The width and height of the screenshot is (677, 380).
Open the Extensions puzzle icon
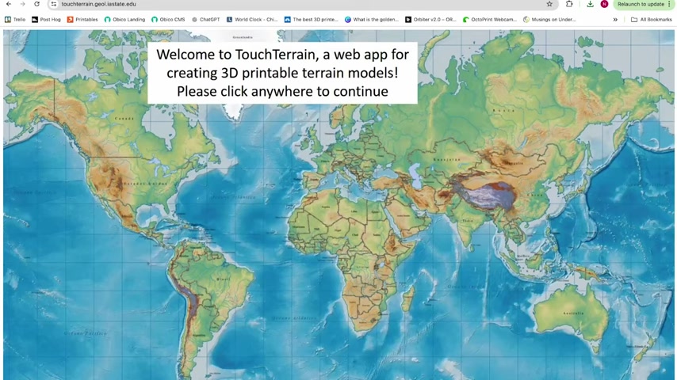pyautogui.click(x=569, y=4)
